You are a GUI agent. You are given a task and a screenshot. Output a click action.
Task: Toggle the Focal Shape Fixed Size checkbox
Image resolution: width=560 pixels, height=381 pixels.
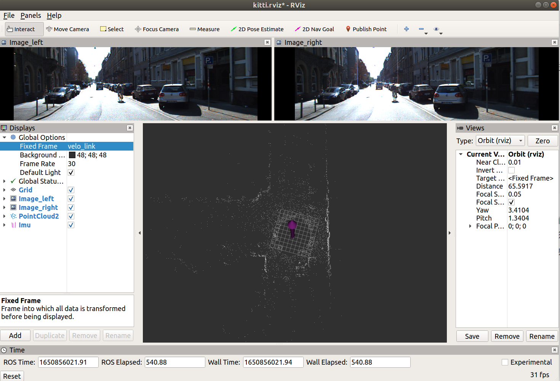pos(512,202)
